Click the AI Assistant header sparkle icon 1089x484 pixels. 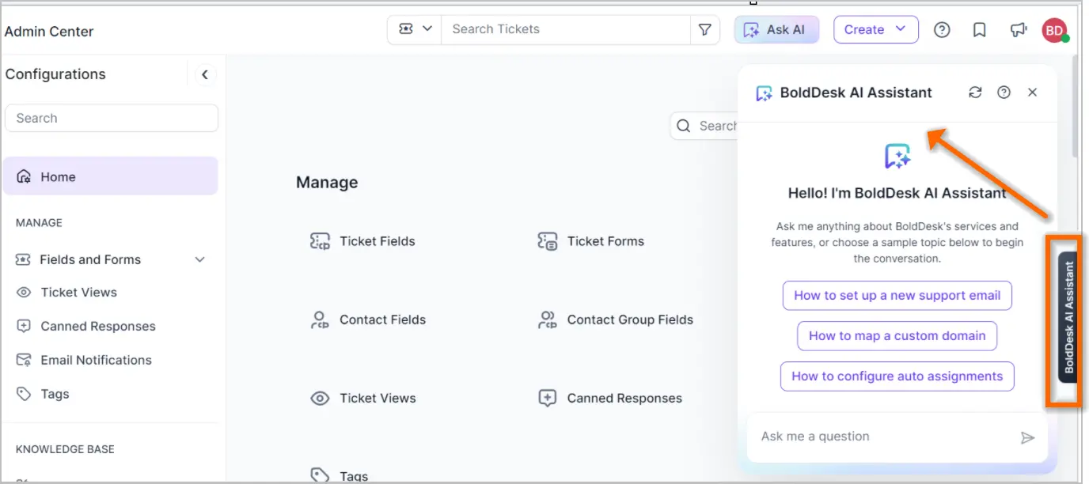point(764,93)
